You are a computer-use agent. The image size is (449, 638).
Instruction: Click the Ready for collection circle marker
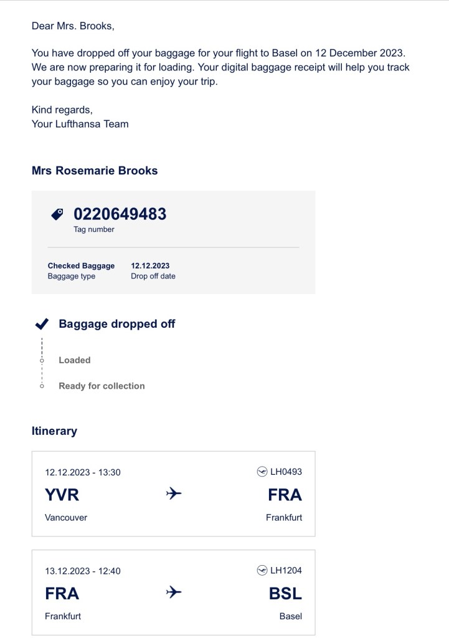point(42,386)
